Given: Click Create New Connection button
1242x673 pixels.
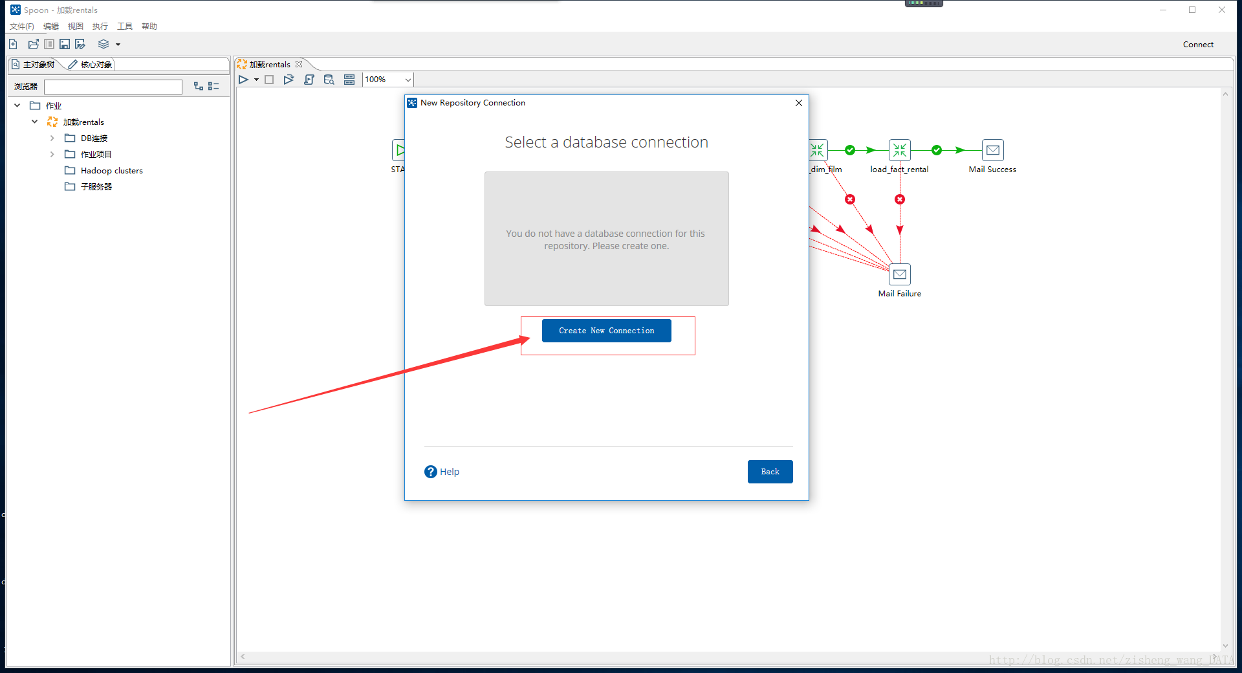Looking at the screenshot, I should pyautogui.click(x=606, y=331).
